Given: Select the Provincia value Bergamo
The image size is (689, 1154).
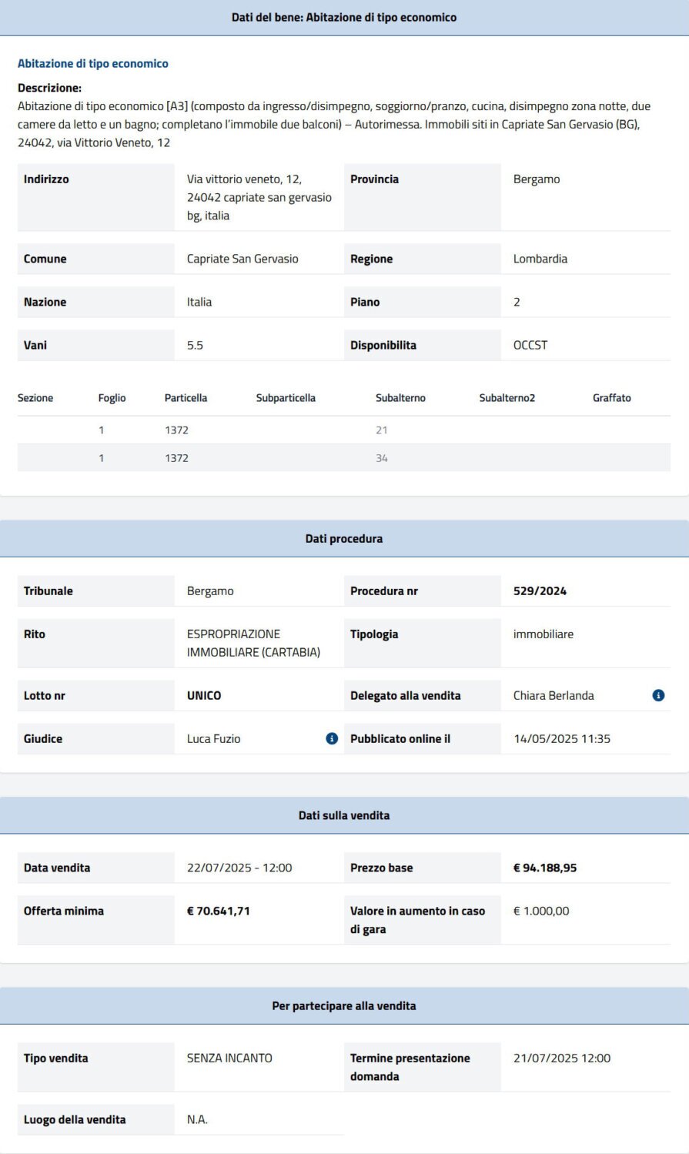Looking at the screenshot, I should [537, 179].
